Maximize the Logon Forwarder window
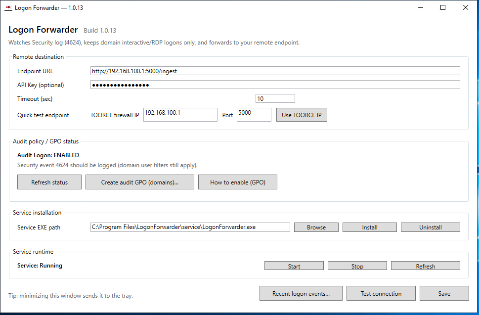The height and width of the screenshot is (315, 479). [x=442, y=7]
